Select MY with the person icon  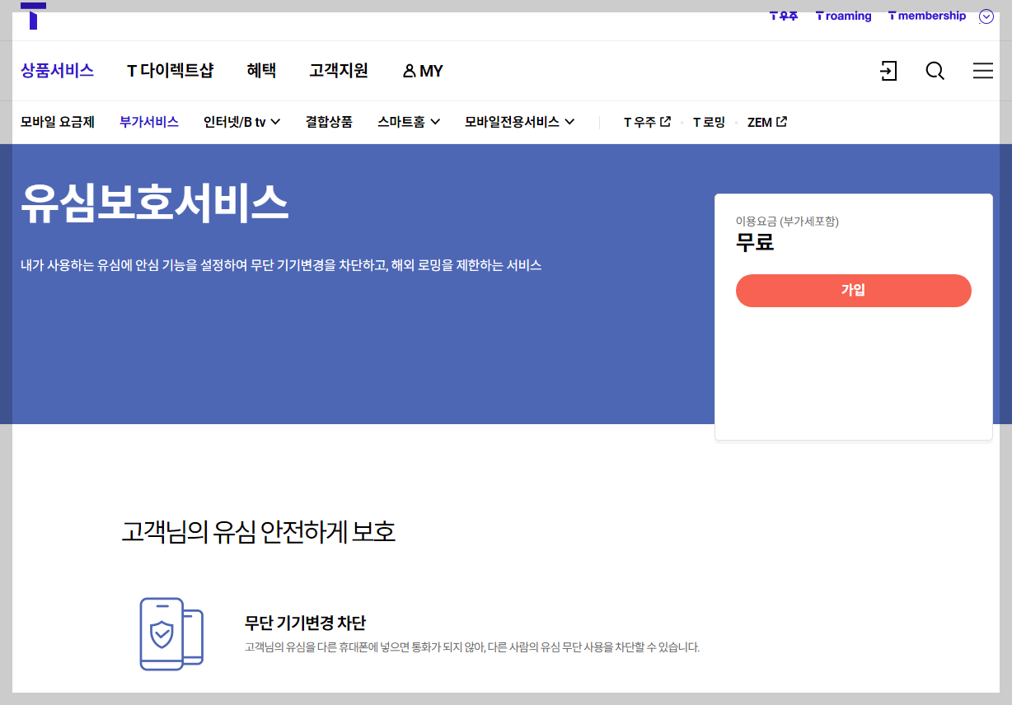(423, 71)
